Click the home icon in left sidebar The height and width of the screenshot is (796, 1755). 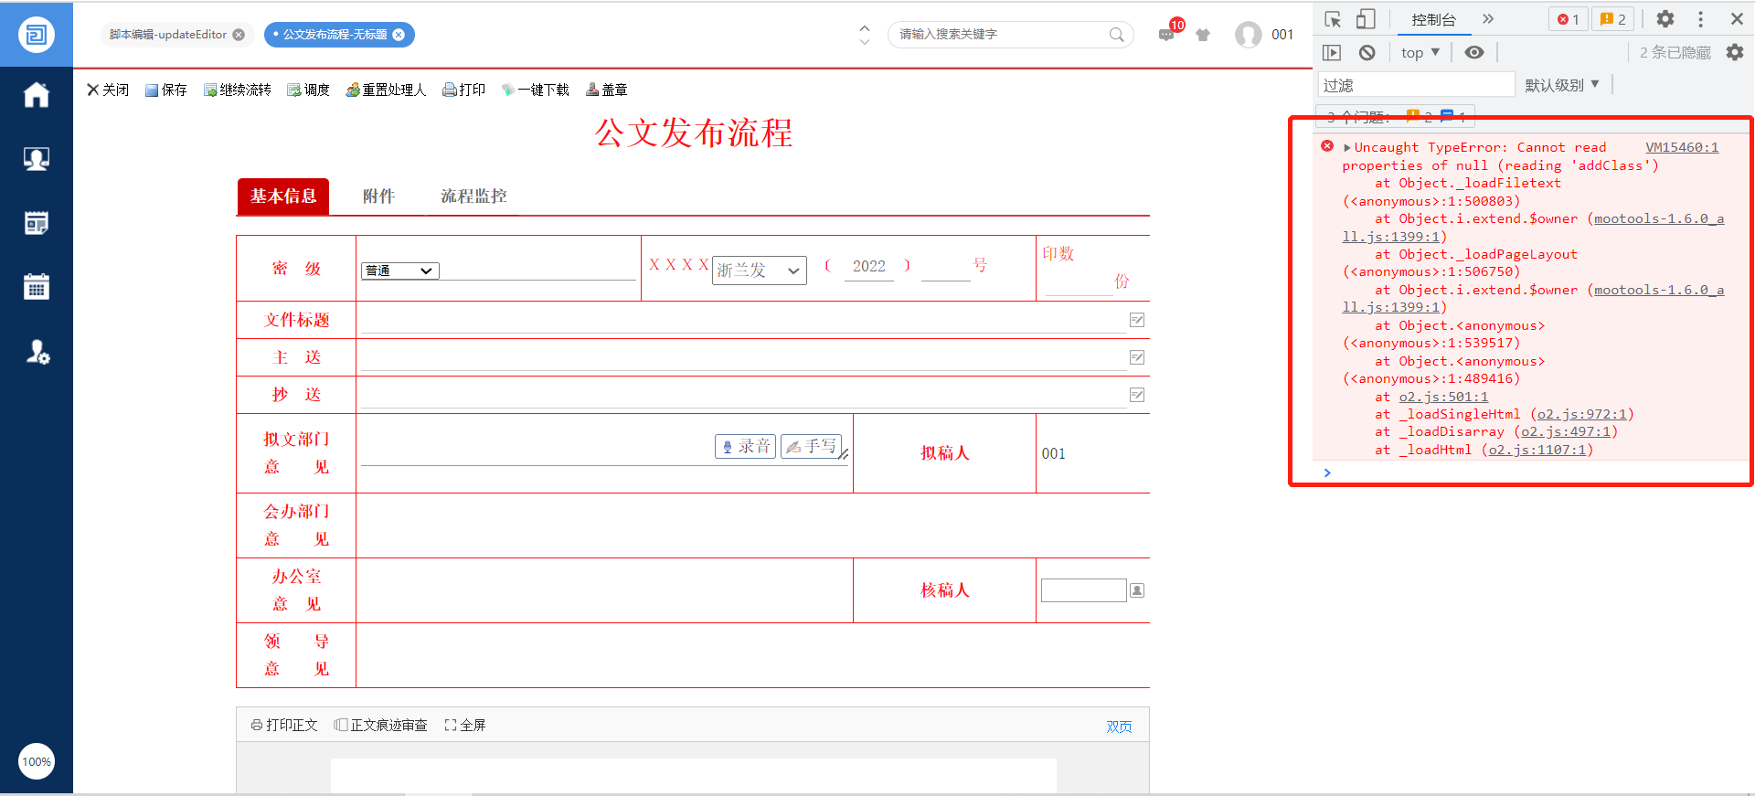coord(37,95)
